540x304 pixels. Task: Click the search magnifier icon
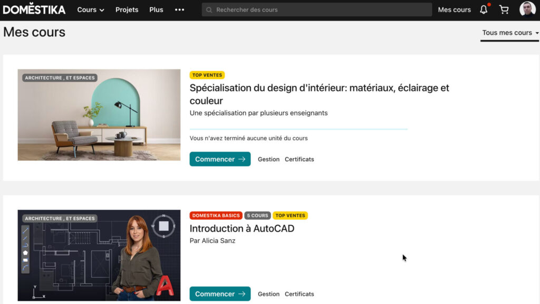point(209,9)
